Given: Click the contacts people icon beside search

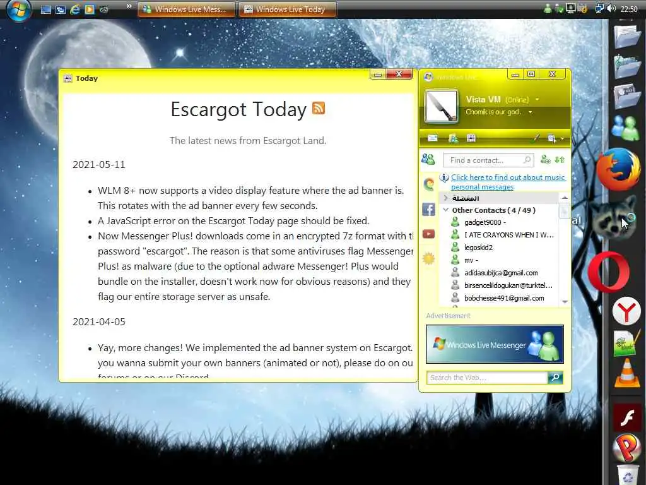Looking at the screenshot, I should (428, 159).
